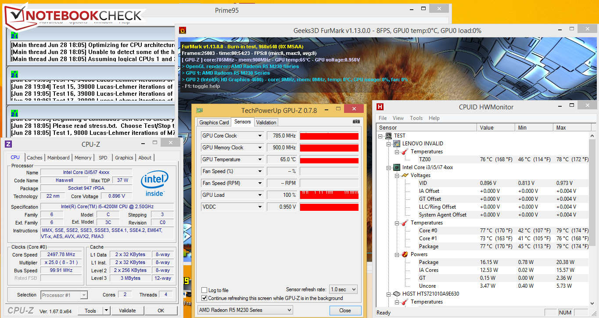Open the Graphics tab in CPU-Z
The height and width of the screenshot is (318, 599).
coord(124,158)
